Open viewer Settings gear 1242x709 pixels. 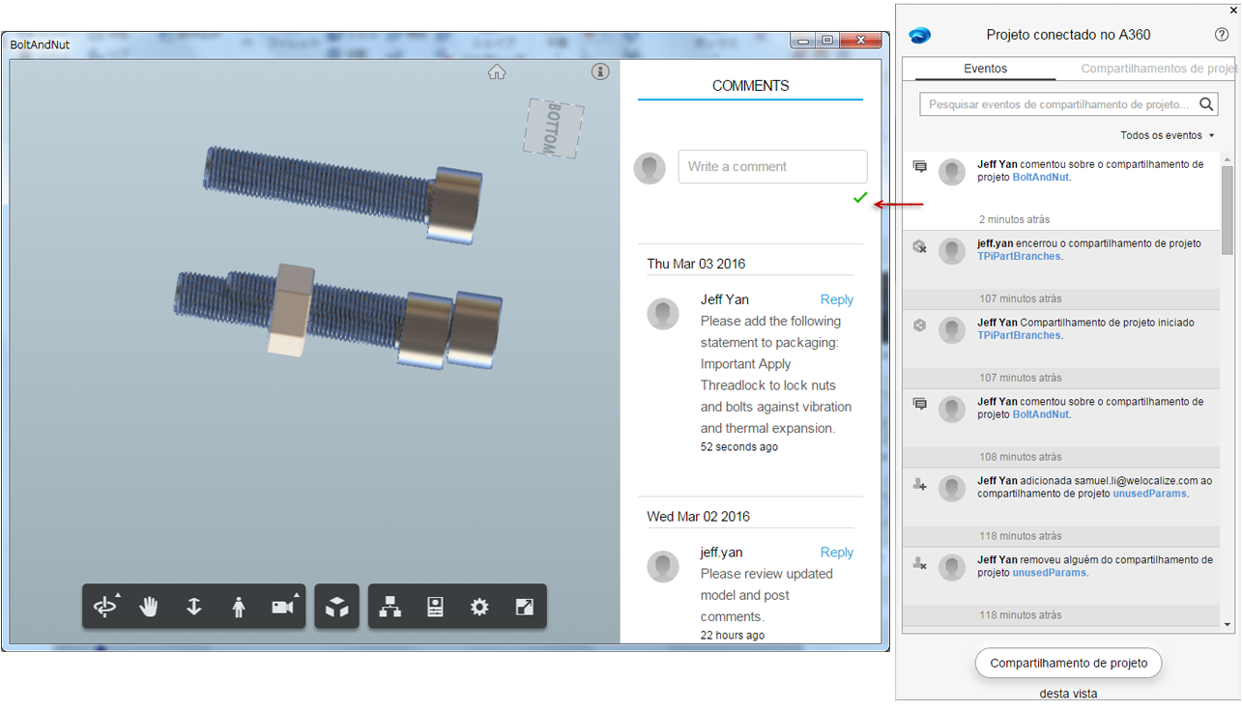click(479, 607)
